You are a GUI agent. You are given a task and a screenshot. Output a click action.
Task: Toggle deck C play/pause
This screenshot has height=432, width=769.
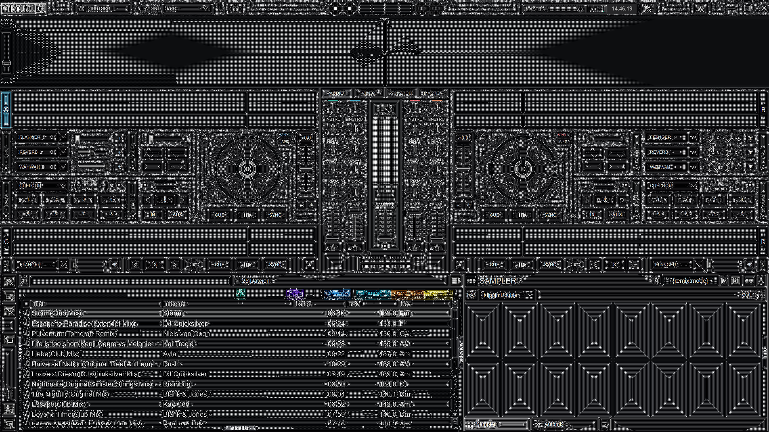pos(247,265)
